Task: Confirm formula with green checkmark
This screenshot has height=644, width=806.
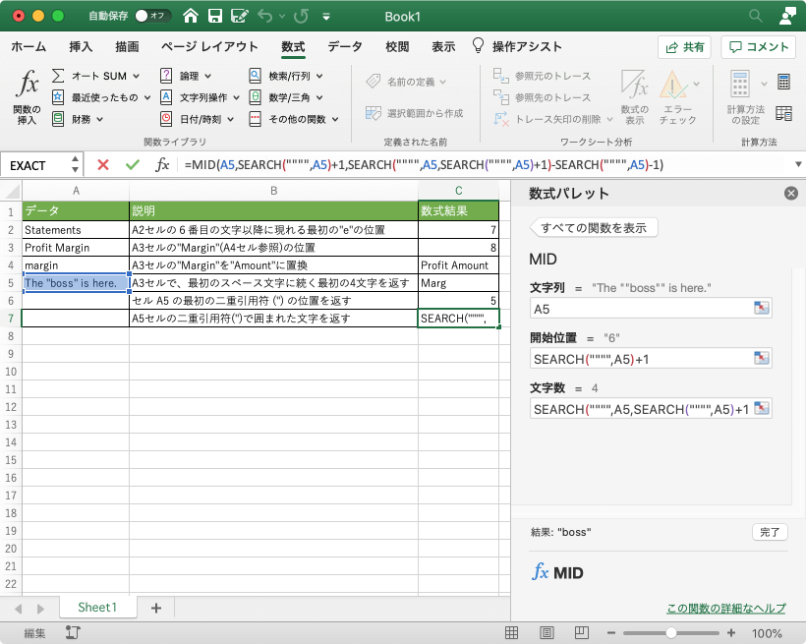Action: [x=133, y=164]
